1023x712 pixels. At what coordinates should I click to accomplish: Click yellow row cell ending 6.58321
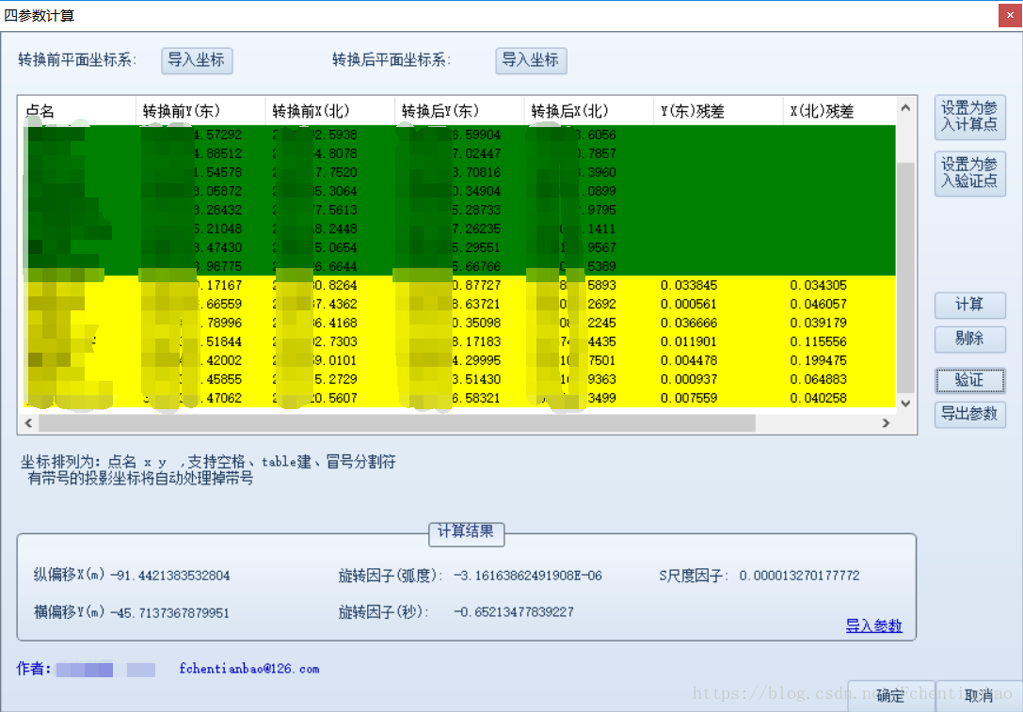click(x=477, y=399)
